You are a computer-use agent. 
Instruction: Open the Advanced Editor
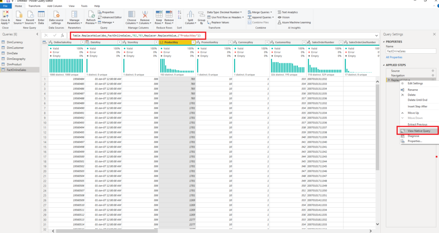click(x=110, y=18)
